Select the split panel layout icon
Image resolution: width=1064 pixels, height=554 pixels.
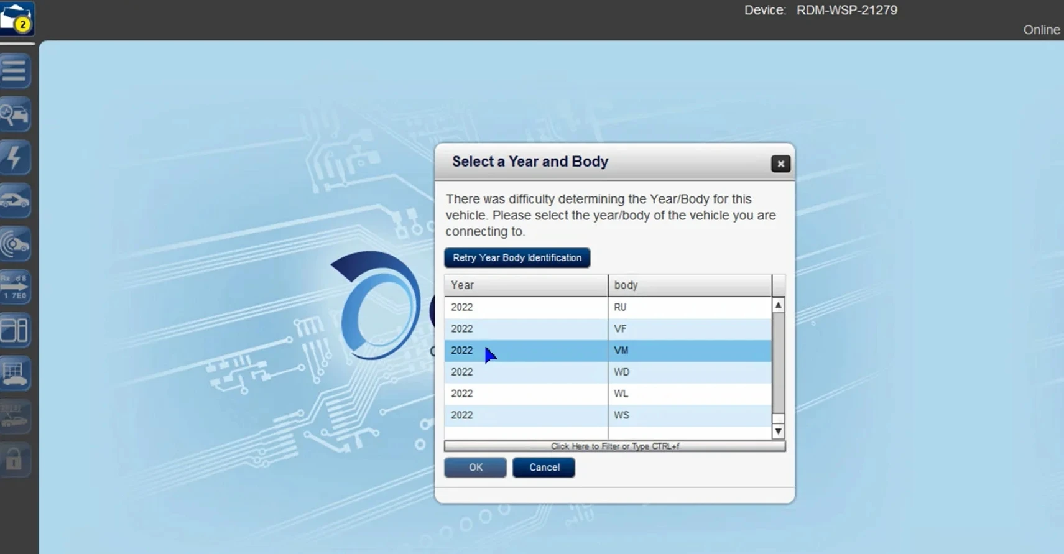click(x=15, y=330)
